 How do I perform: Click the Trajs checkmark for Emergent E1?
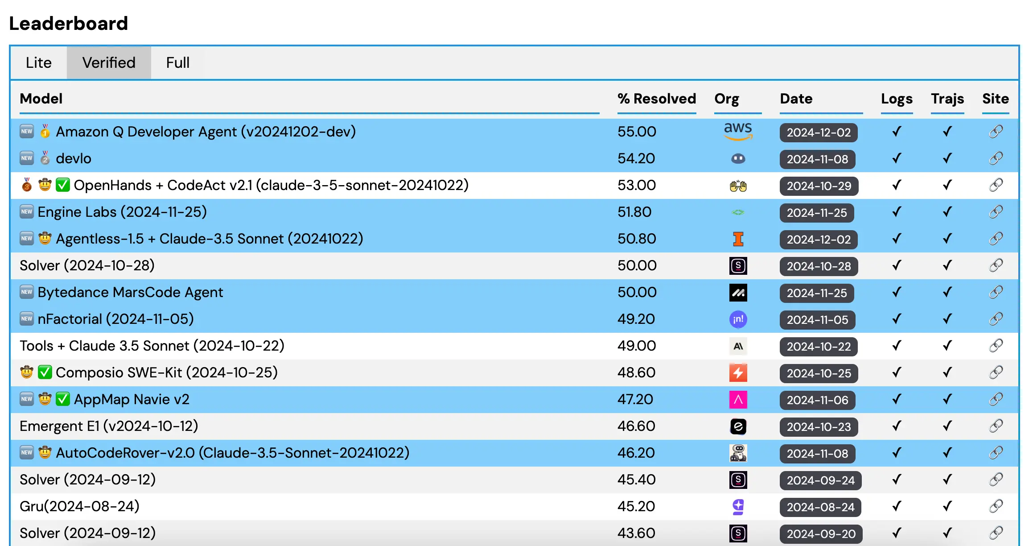947,426
